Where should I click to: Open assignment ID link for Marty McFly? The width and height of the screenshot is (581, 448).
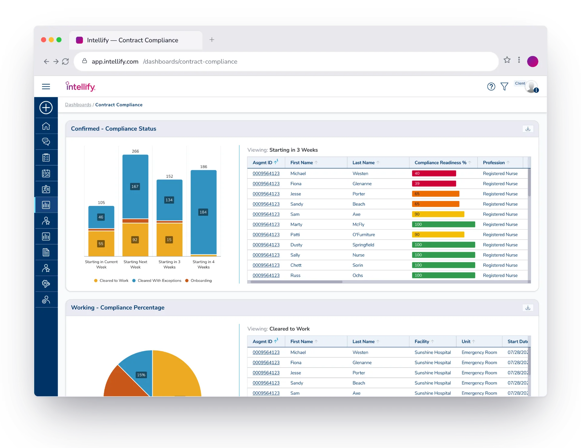point(266,224)
